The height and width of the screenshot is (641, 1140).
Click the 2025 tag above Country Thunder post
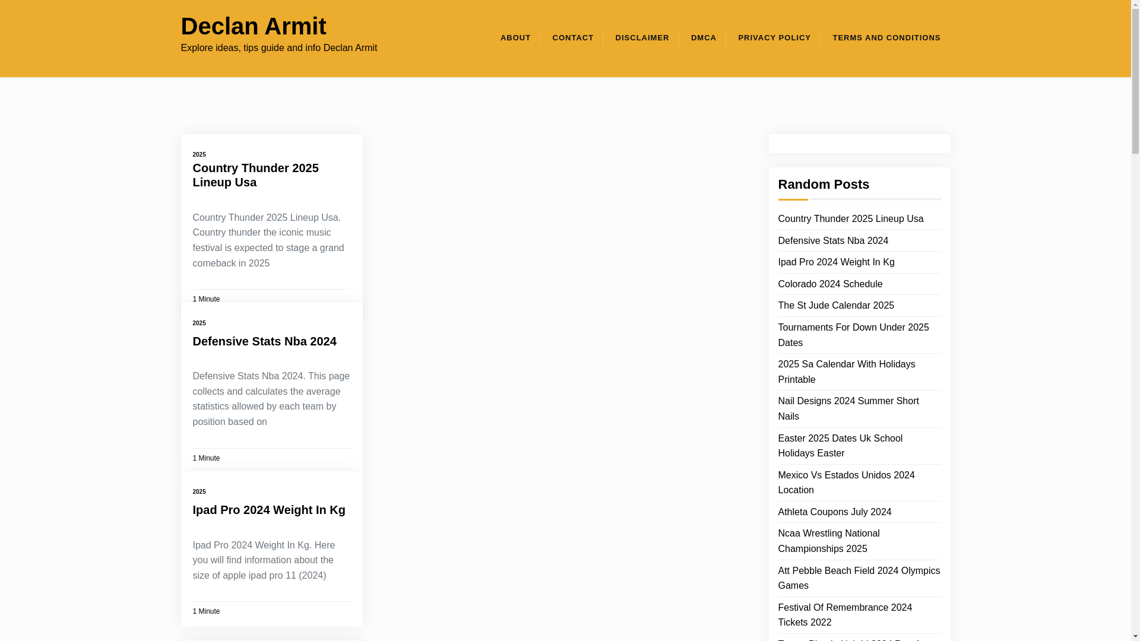pos(199,154)
